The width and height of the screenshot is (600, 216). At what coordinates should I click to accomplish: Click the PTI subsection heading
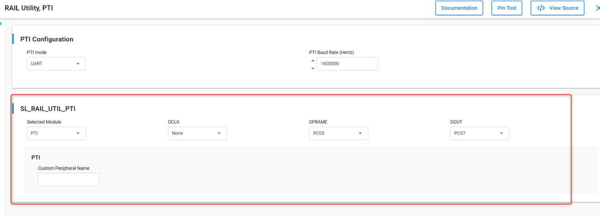click(36, 157)
